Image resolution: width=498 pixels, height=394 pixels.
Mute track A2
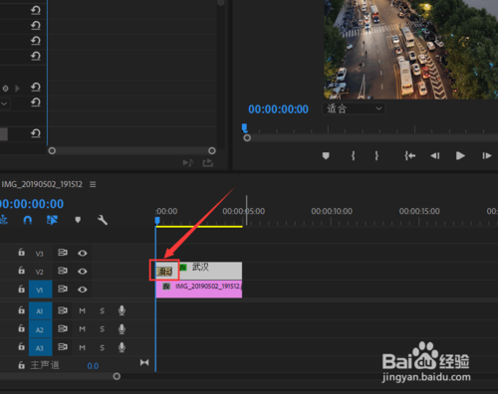(x=82, y=329)
